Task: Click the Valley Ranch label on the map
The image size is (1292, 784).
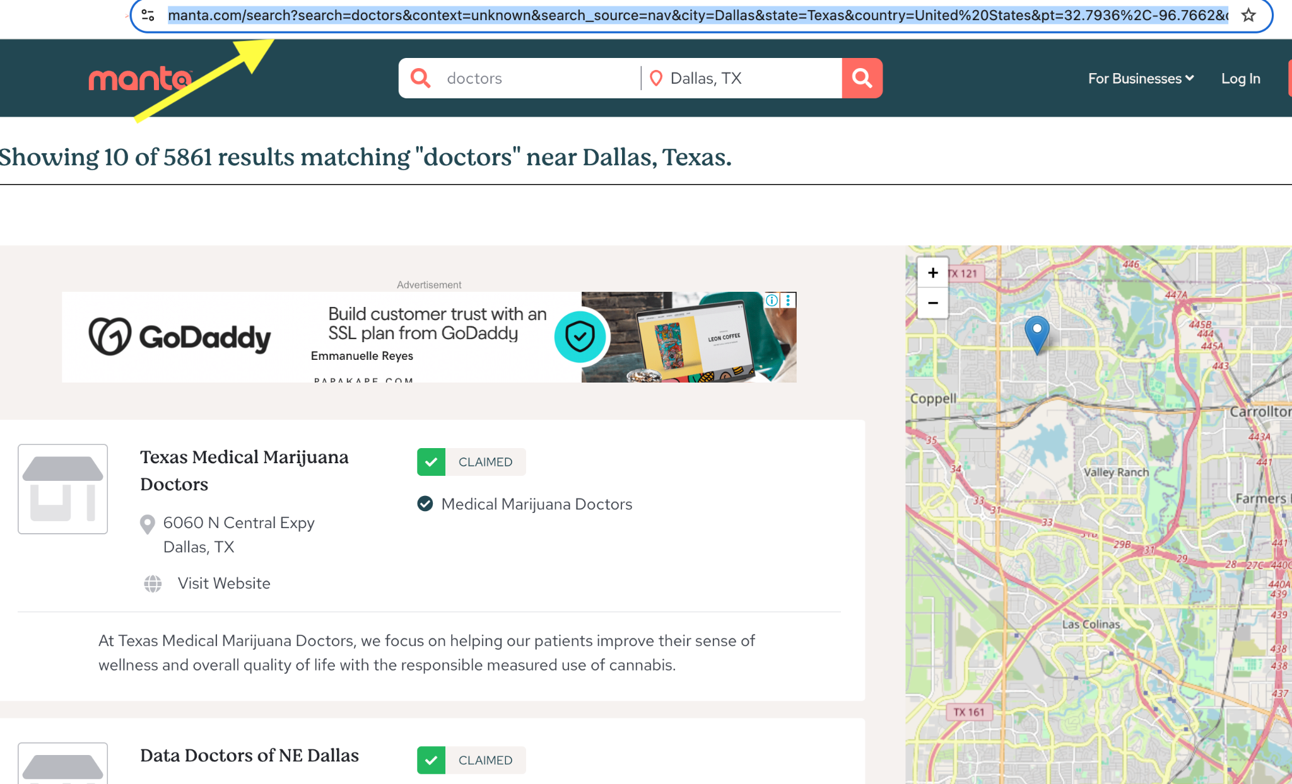Action: (x=1116, y=472)
